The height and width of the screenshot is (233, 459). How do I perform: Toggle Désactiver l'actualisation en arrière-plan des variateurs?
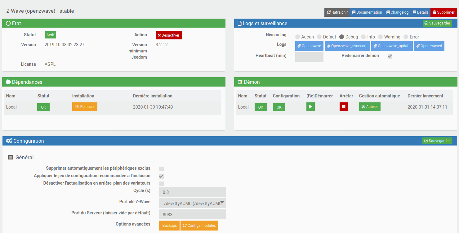tap(161, 184)
